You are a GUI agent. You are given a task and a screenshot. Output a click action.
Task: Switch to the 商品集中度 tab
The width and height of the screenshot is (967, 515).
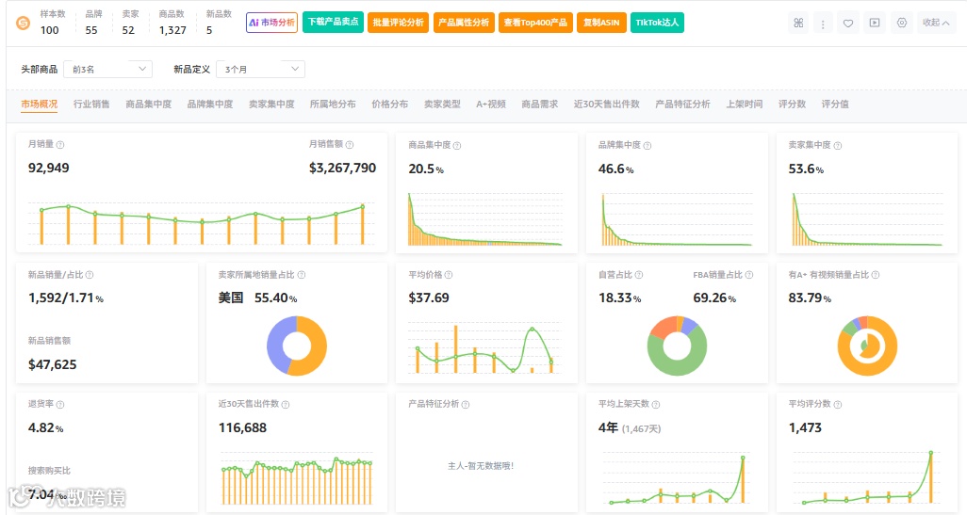(x=149, y=105)
